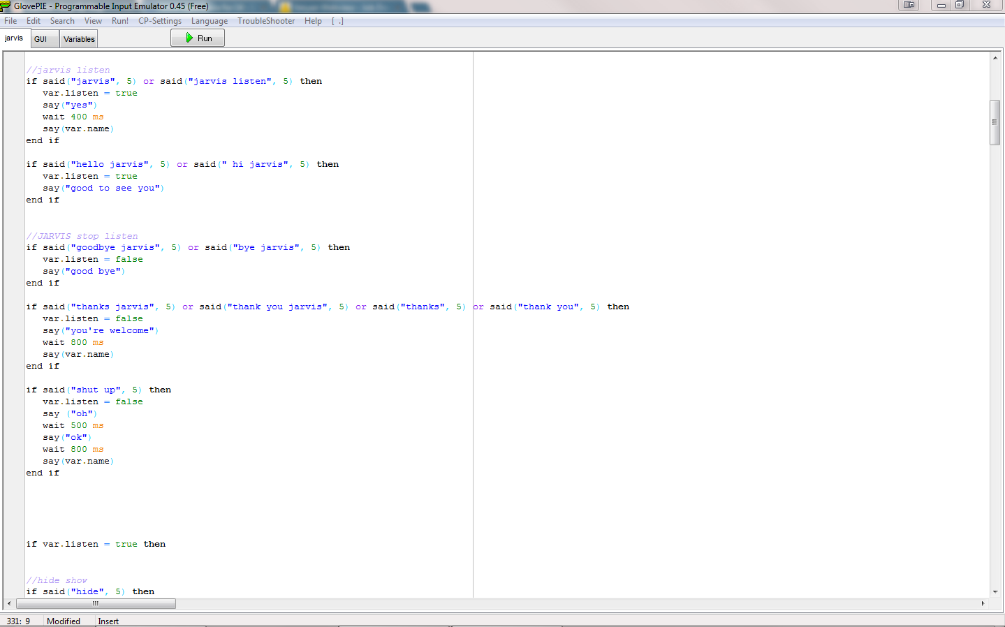
Task: Switch to the Variables tab
Action: coord(78,38)
